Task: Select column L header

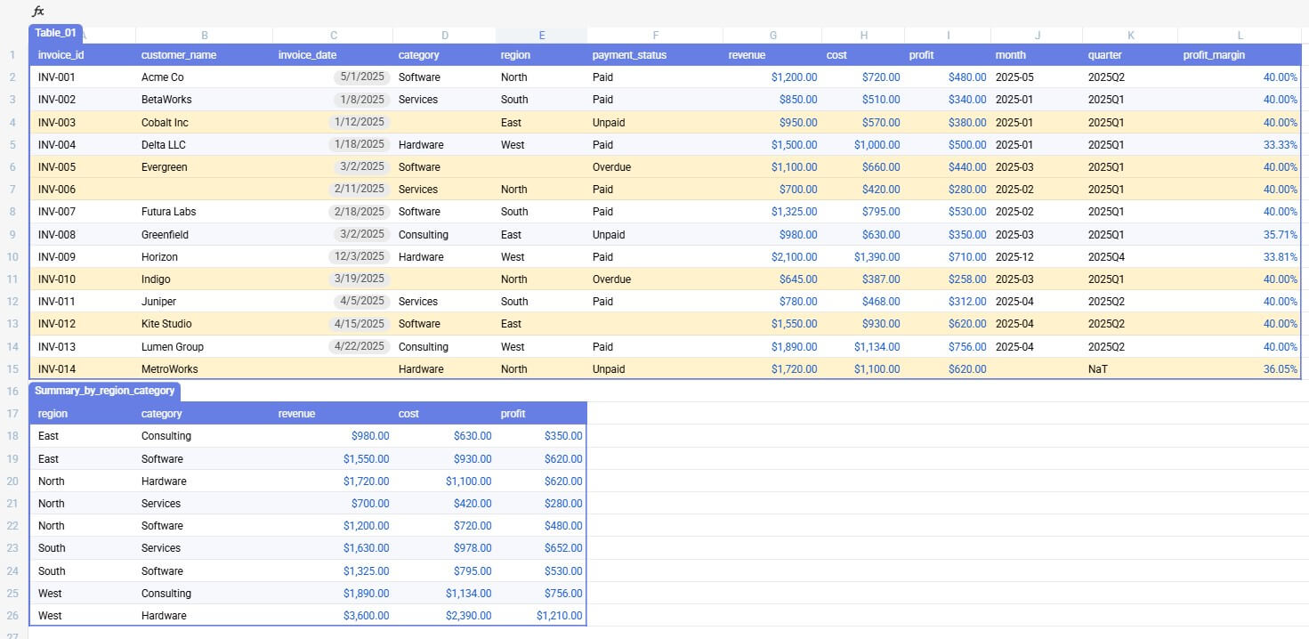Action: pyautogui.click(x=1240, y=36)
